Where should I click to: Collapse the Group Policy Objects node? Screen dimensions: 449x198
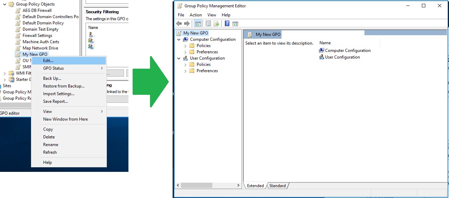pos(5,5)
